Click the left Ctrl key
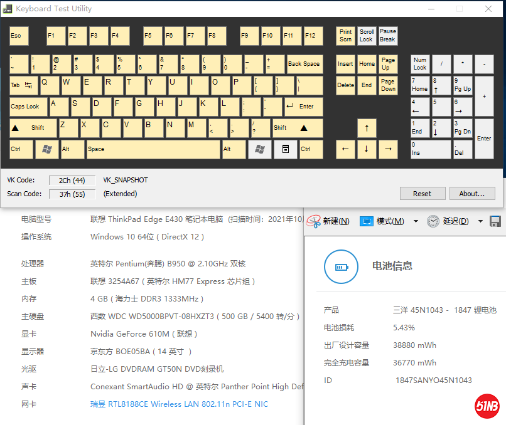The image size is (506, 425). pyautogui.click(x=21, y=149)
